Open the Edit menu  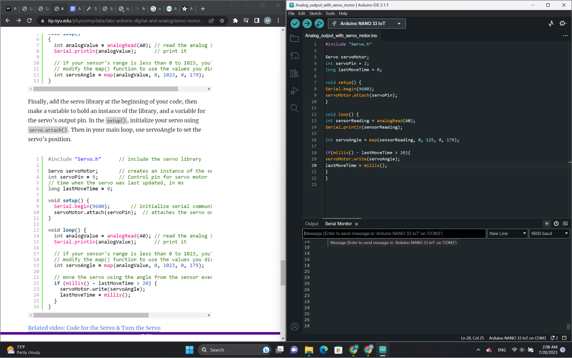pos(302,13)
